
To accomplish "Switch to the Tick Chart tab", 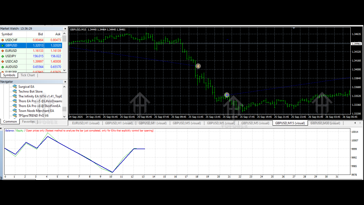I will coord(28,75).
